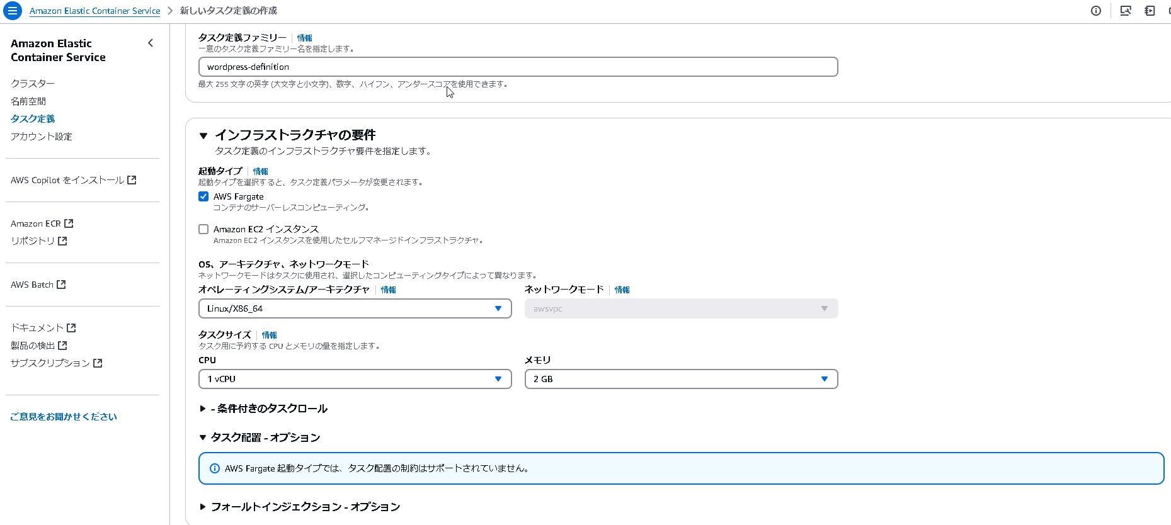
Task: Click external link icon beside サブスクリプション
Action: pyautogui.click(x=98, y=363)
